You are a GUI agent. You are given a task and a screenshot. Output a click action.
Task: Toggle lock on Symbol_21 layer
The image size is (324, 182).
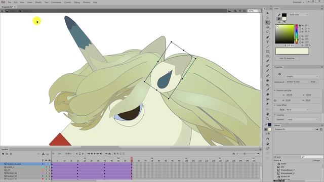49,173
